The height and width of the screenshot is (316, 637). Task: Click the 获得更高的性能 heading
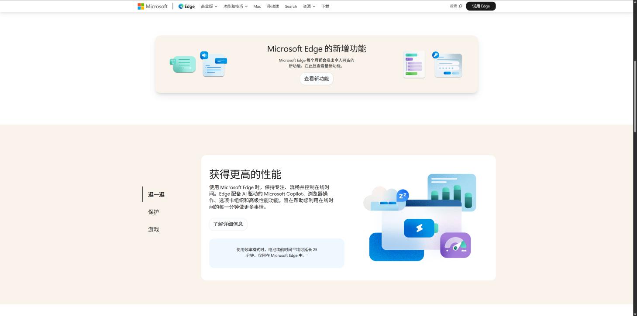tap(245, 174)
